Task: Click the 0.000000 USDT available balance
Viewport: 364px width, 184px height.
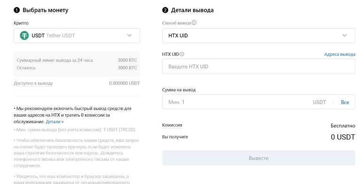Action: [x=124, y=83]
